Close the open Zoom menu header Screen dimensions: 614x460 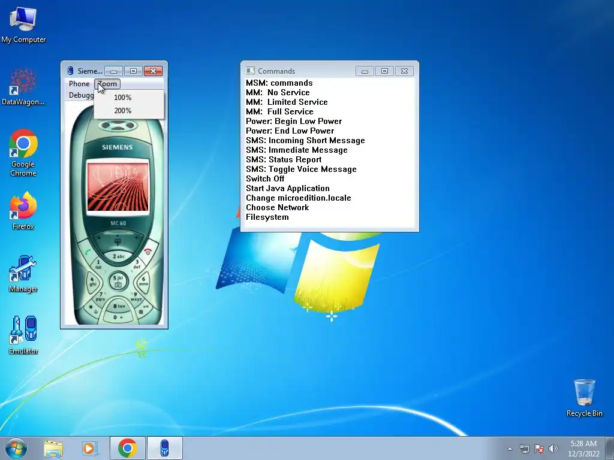pyautogui.click(x=107, y=84)
